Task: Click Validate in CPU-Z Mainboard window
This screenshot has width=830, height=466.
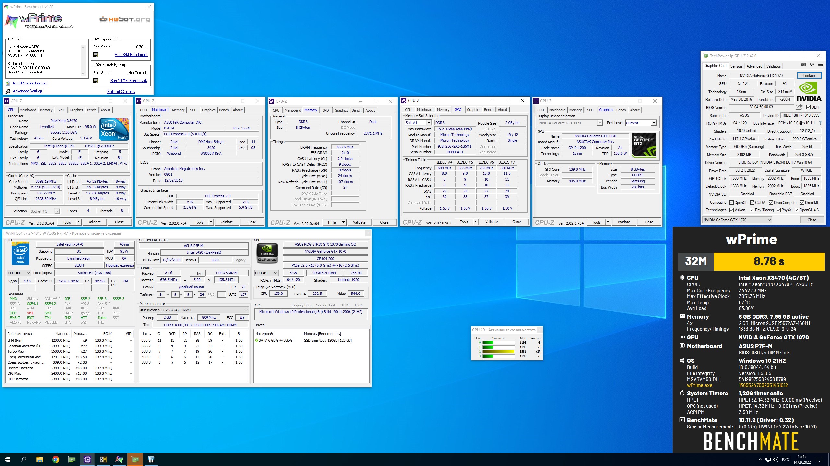Action: coord(227,222)
